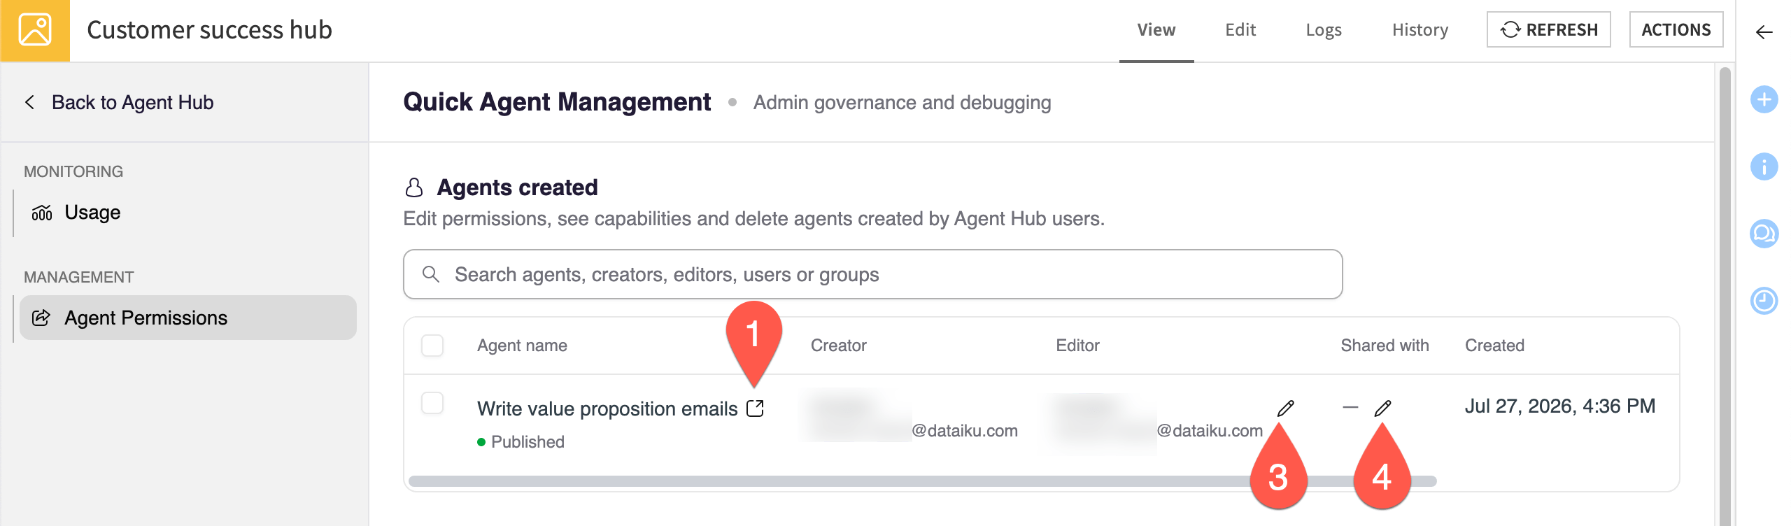Click the search magnifier icon
This screenshot has height=526, width=1791.
tap(431, 274)
